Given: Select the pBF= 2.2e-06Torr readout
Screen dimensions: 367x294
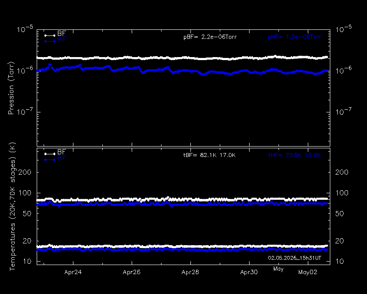Looking at the screenshot, I should pos(210,37).
